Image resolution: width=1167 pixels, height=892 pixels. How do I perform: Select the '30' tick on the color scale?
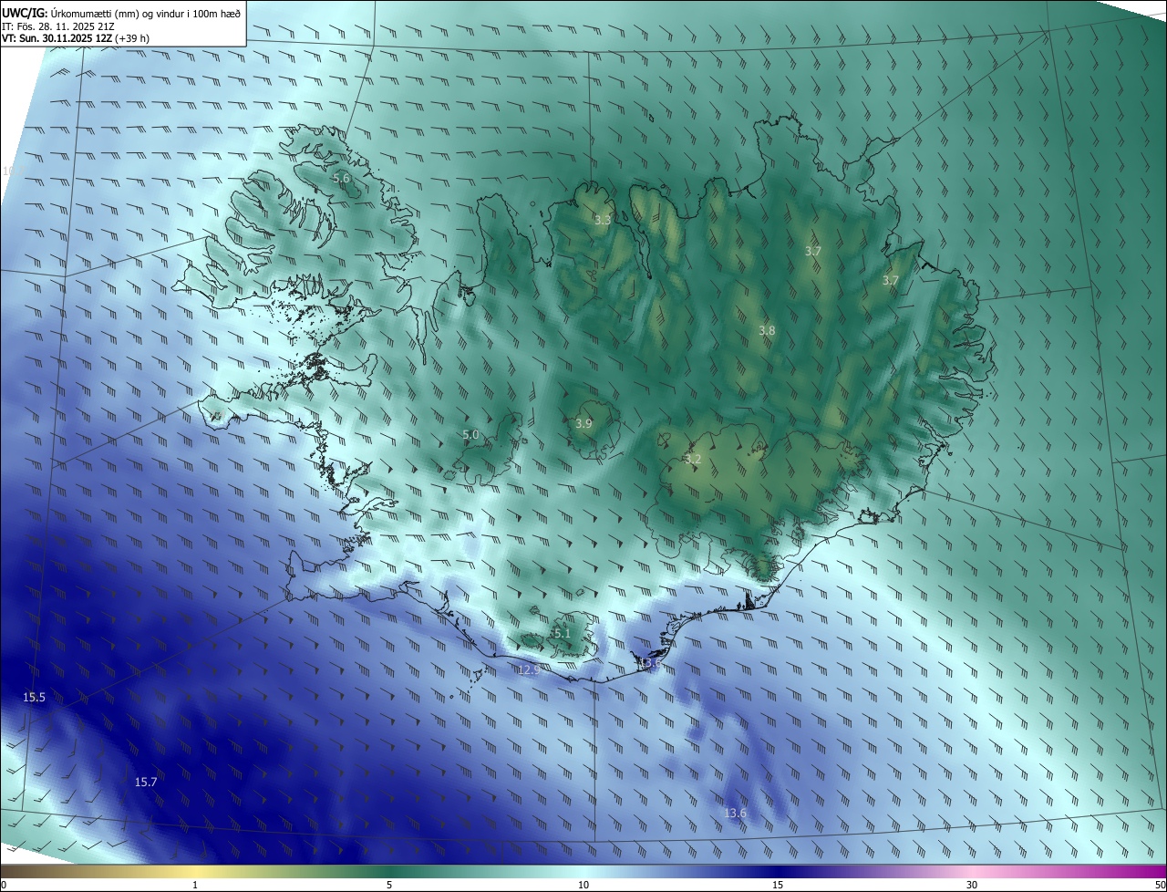point(972,885)
